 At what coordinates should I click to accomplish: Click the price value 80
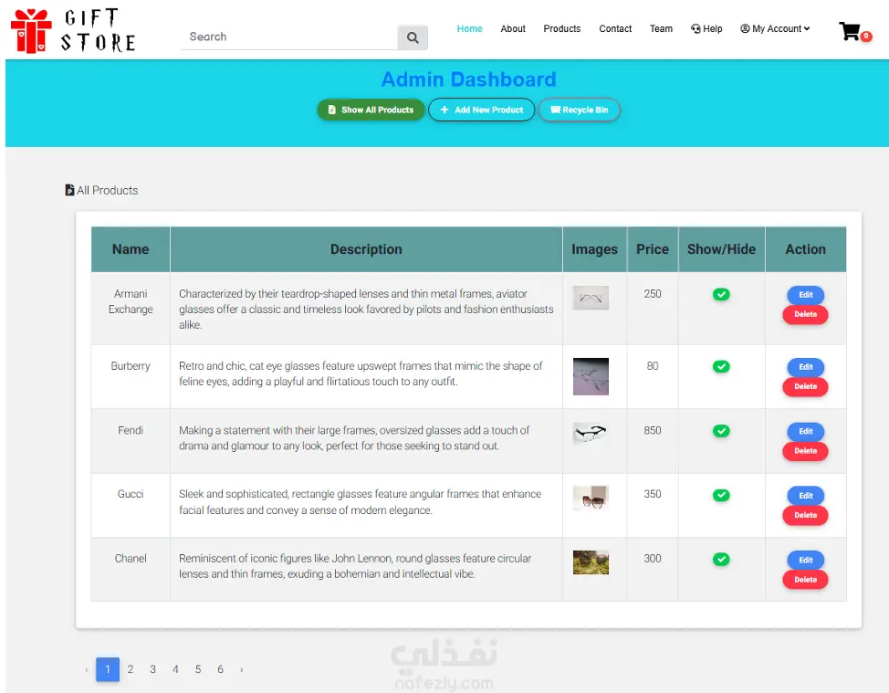click(x=653, y=366)
